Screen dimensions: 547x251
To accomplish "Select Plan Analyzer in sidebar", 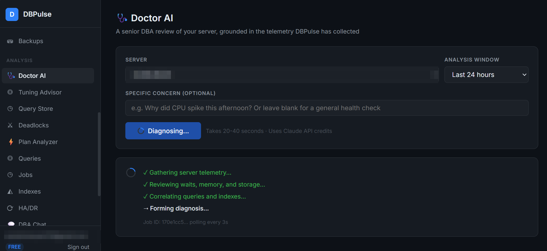I will point(48,142).
